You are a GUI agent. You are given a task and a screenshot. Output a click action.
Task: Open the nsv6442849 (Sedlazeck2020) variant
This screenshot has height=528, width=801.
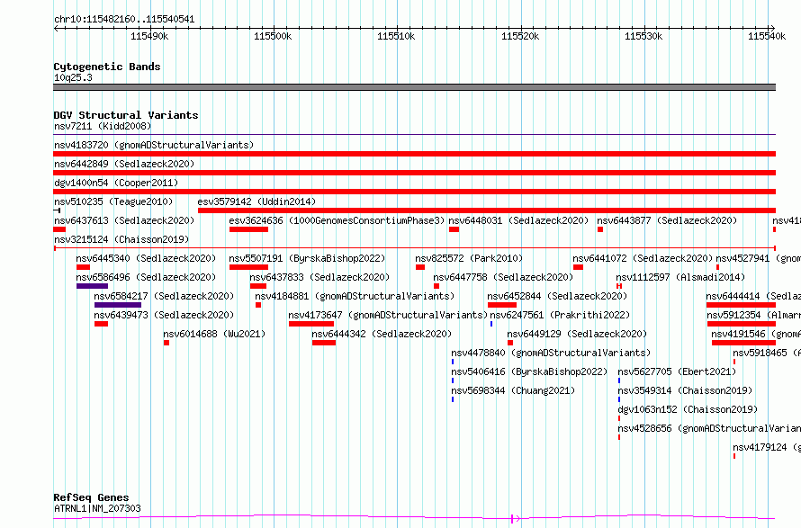(414, 173)
